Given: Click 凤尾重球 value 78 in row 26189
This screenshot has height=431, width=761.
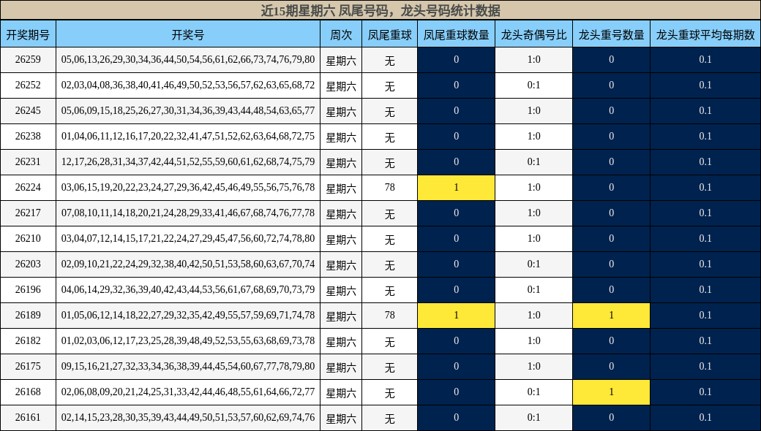Looking at the screenshot, I should click(390, 316).
